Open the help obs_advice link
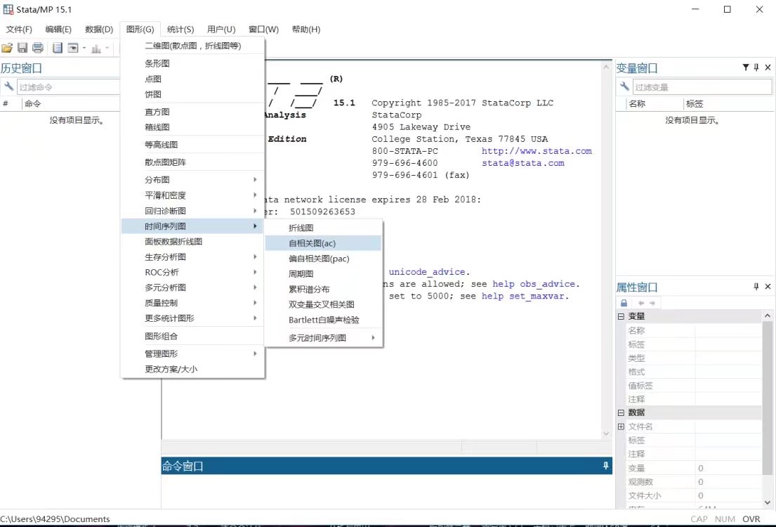This screenshot has height=527, width=776. 534,284
